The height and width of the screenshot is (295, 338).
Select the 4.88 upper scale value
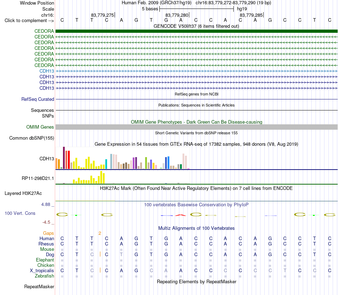pyautogui.click(x=46, y=205)
